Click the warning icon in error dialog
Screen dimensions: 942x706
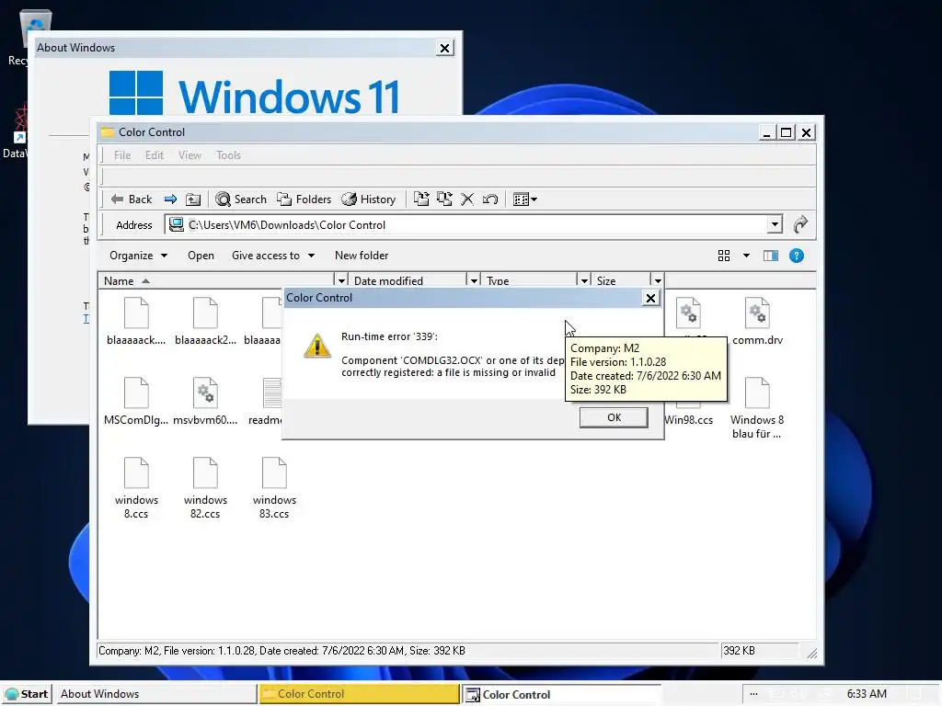pyautogui.click(x=317, y=346)
